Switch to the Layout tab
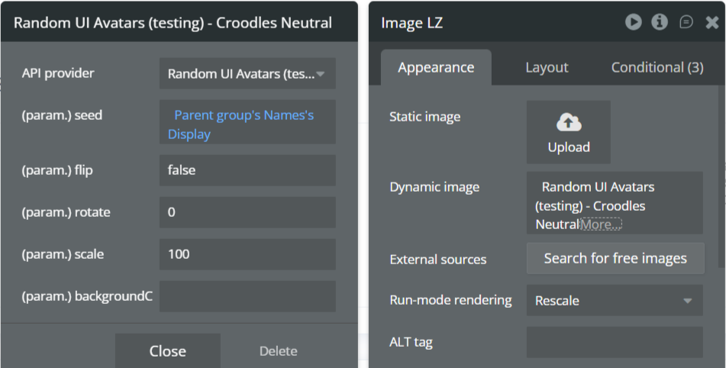726x368 pixels. (547, 67)
